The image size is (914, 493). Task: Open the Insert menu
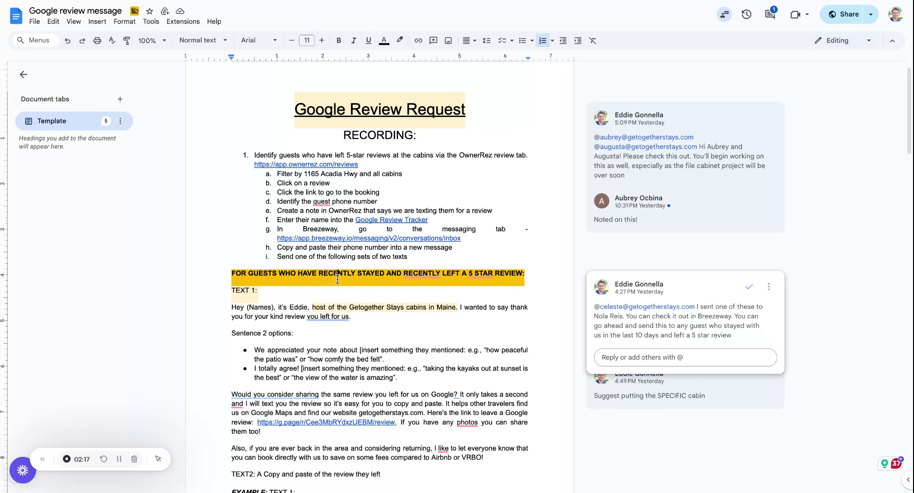(97, 21)
